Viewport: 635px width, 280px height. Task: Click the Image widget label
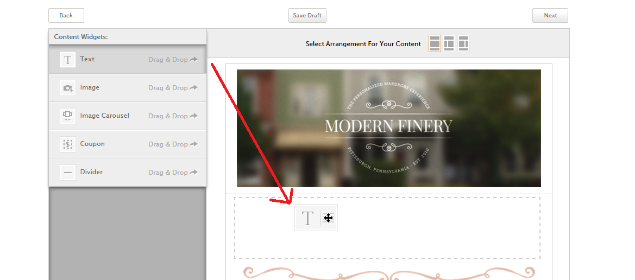pyautogui.click(x=90, y=88)
